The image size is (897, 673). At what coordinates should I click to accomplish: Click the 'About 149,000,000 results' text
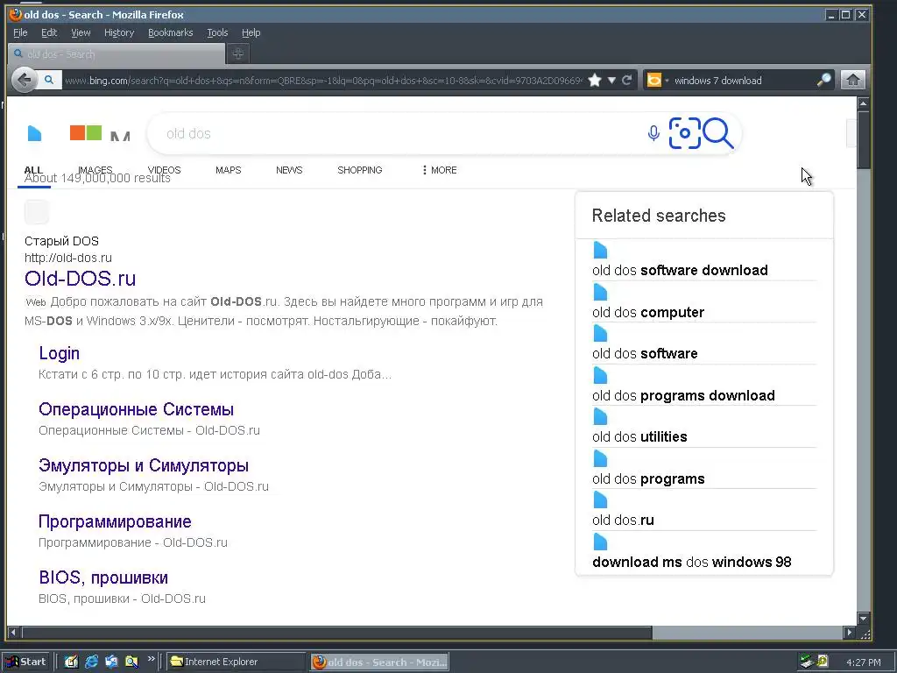point(97,179)
